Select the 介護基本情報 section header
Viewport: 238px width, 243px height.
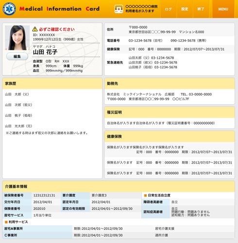pos(119,186)
